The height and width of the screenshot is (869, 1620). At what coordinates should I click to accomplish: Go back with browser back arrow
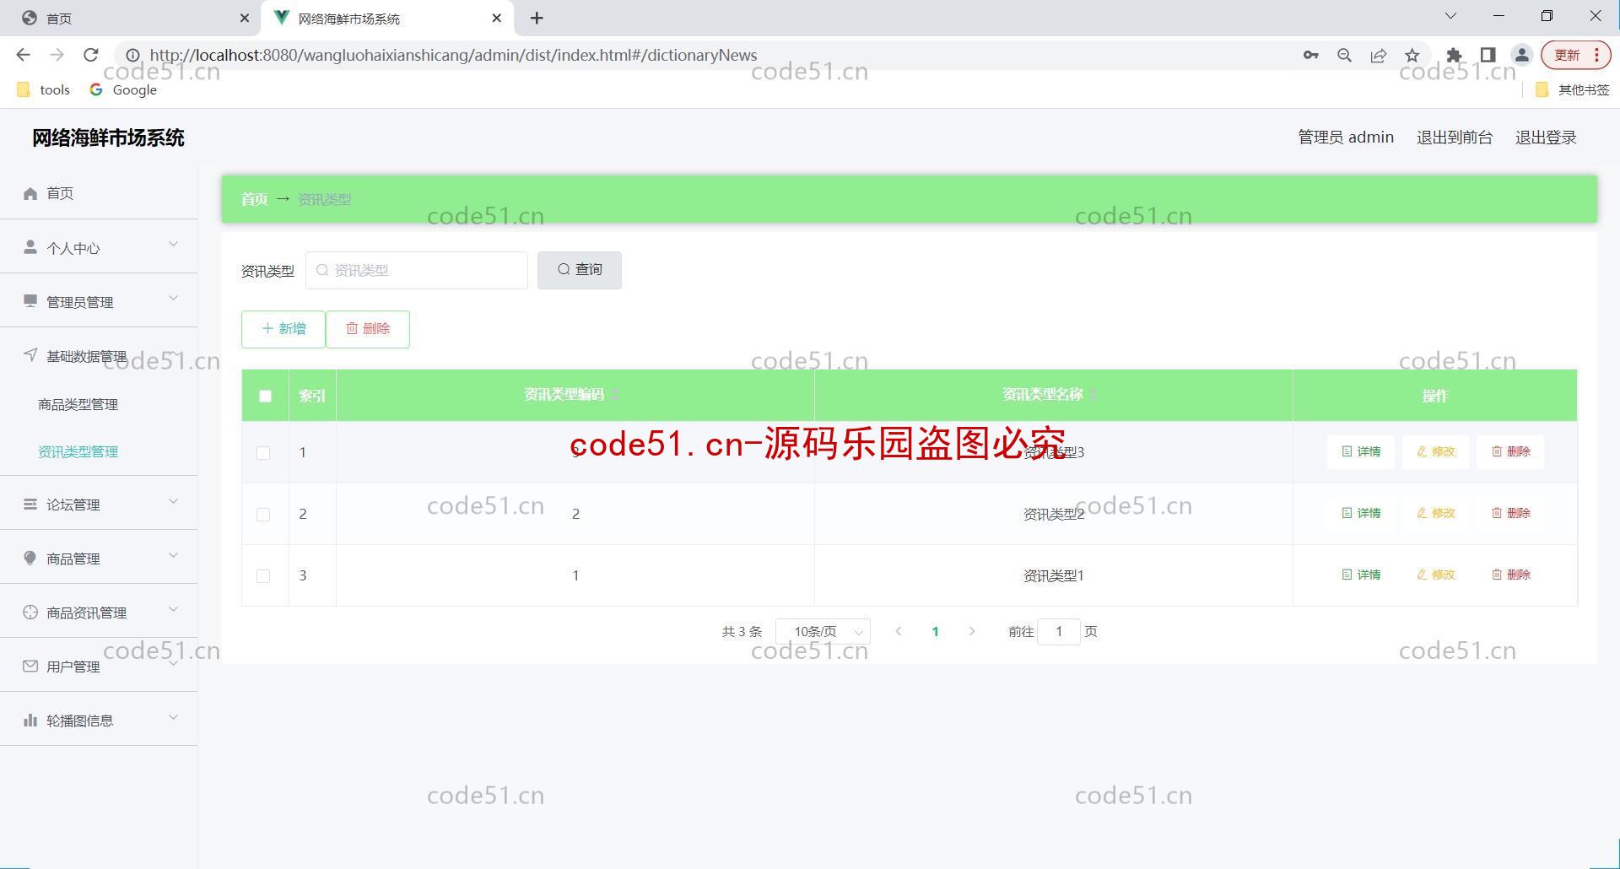(23, 55)
